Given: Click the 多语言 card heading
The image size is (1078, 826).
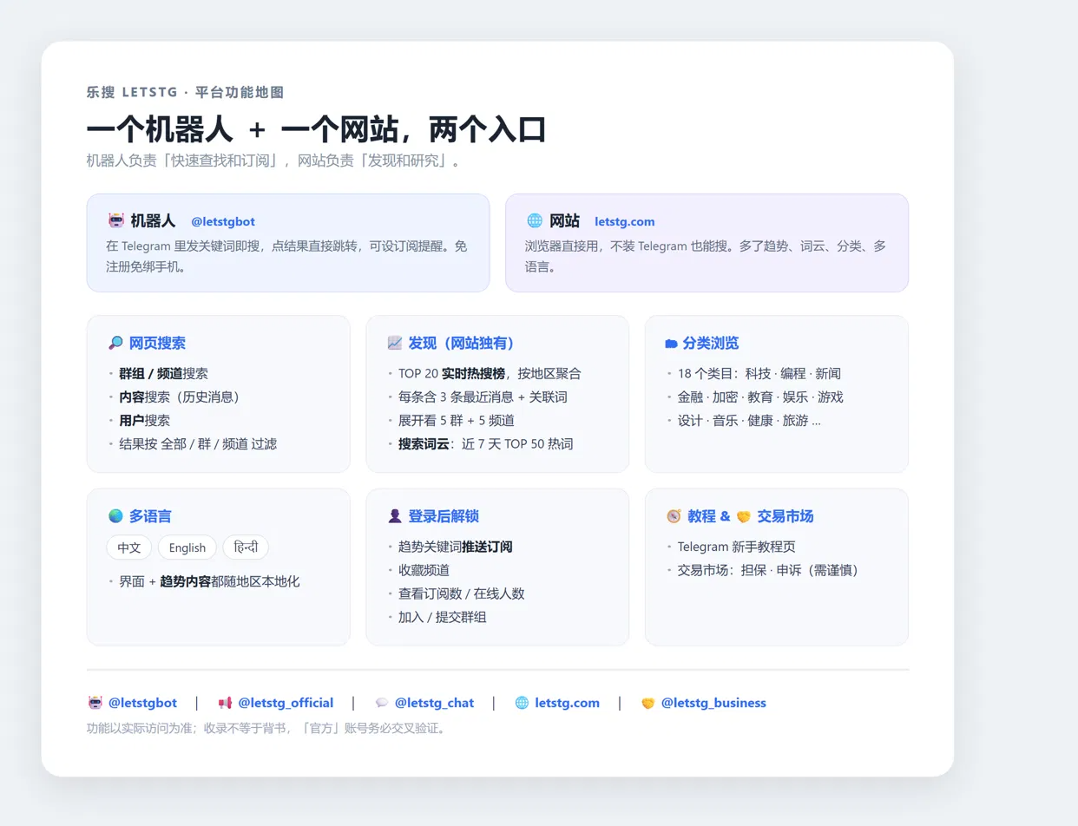Looking at the screenshot, I should pyautogui.click(x=150, y=516).
